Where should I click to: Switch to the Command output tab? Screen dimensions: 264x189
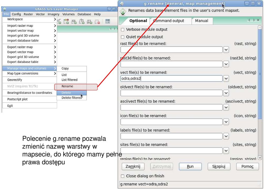pos(169,21)
